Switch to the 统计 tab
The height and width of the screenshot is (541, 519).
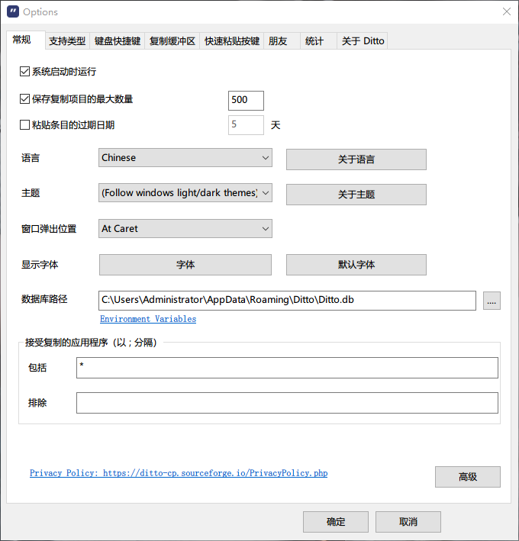(x=318, y=41)
